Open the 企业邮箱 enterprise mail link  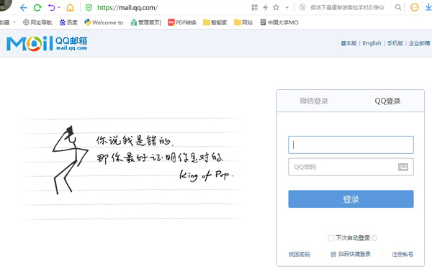pyautogui.click(x=419, y=43)
